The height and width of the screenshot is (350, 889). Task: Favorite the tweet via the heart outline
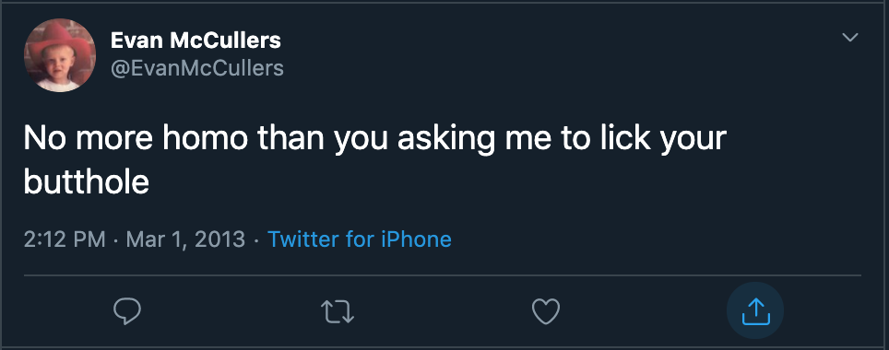tap(546, 311)
